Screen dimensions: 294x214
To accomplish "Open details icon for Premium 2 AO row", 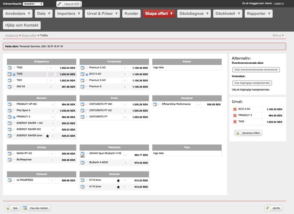I will (82, 68).
